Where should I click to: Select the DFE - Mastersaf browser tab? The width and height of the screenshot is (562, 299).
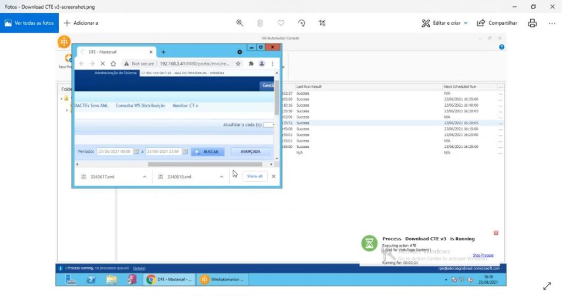pyautogui.click(x=116, y=52)
